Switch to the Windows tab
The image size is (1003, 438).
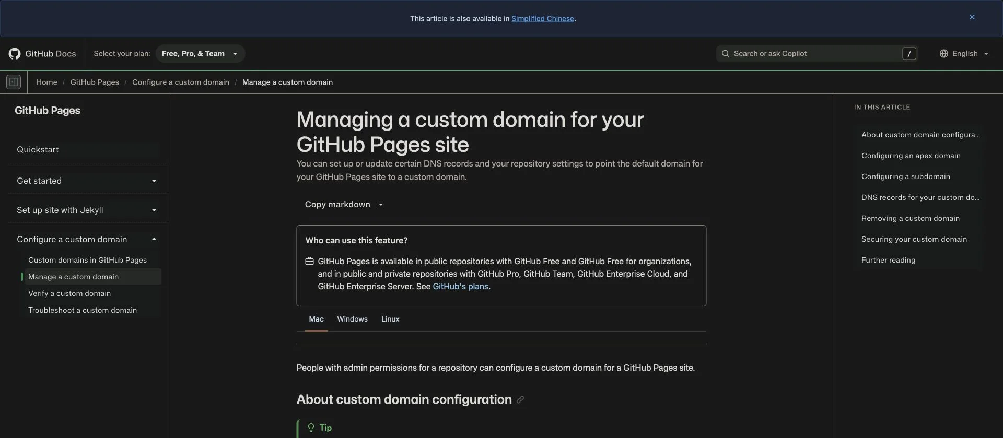(x=352, y=319)
